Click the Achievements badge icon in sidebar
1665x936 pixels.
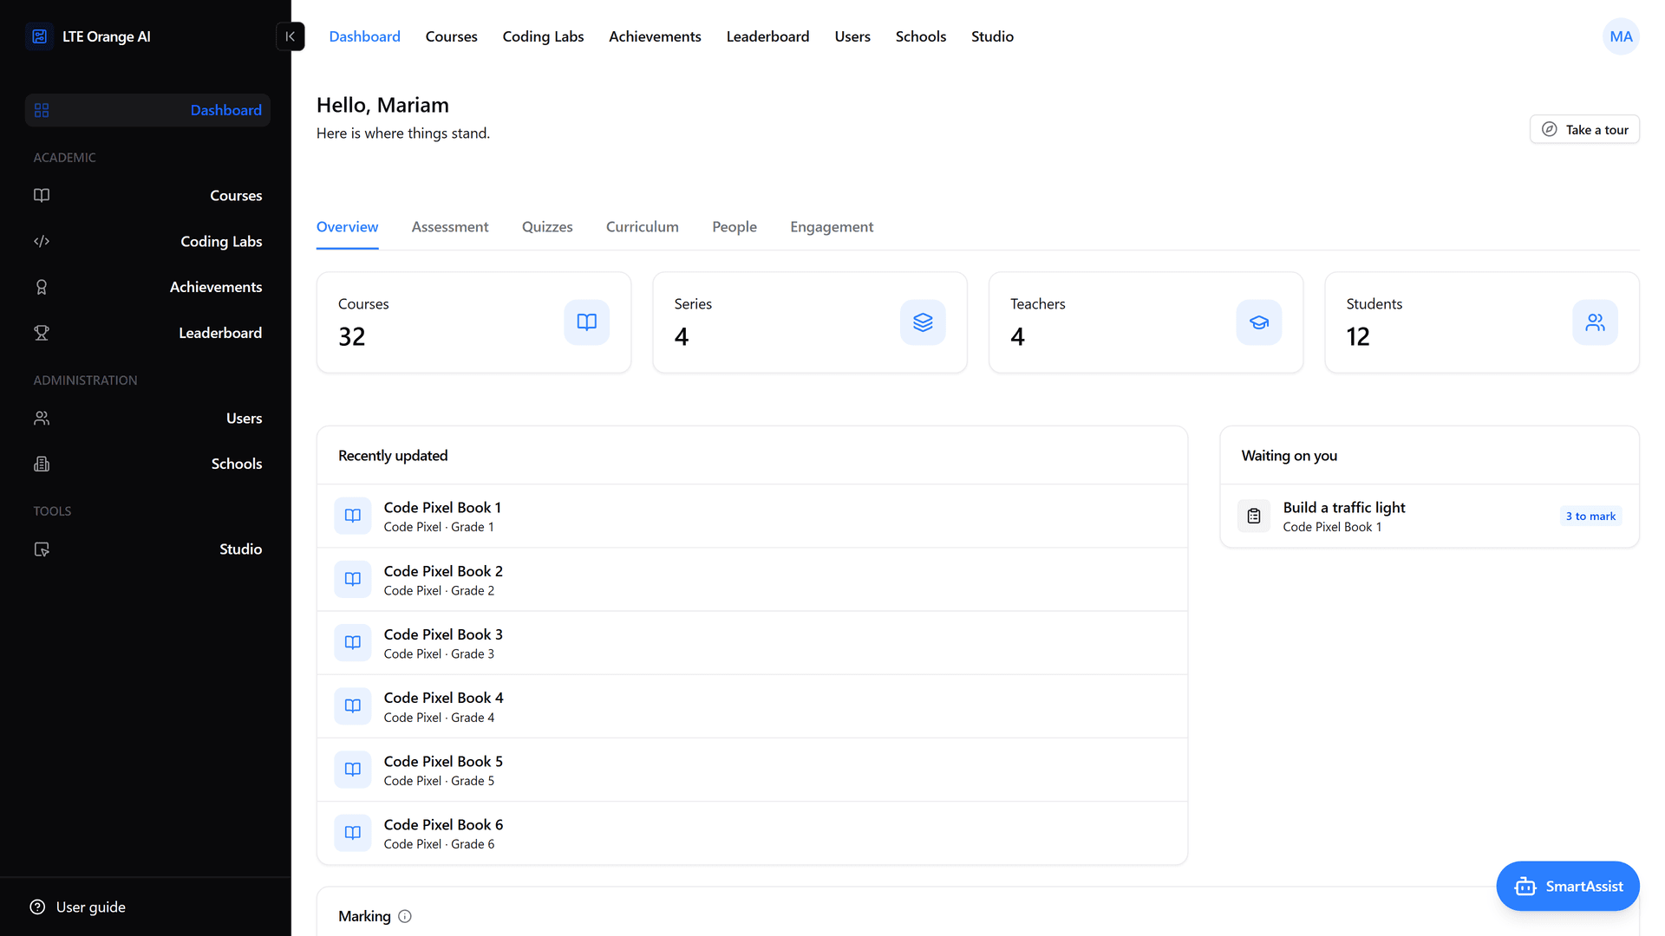pyautogui.click(x=42, y=287)
